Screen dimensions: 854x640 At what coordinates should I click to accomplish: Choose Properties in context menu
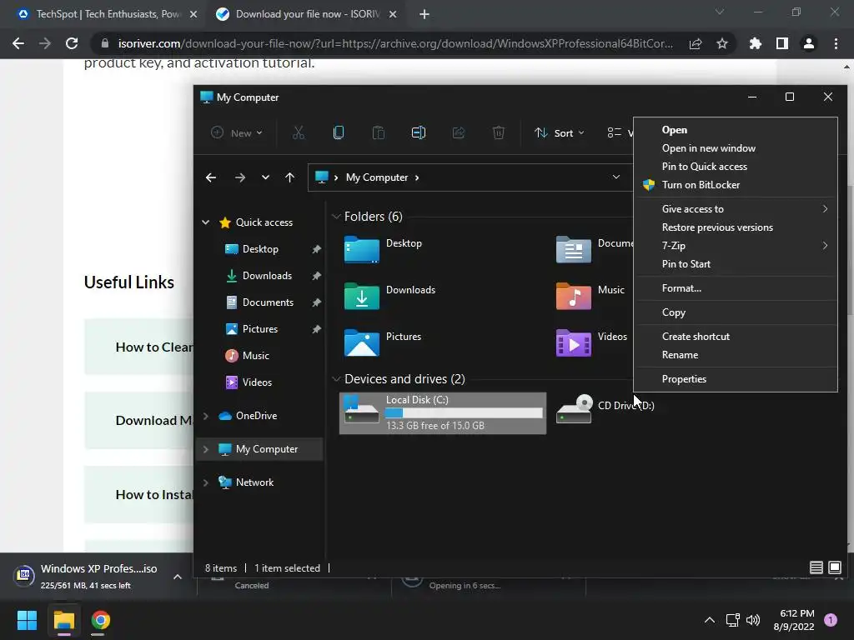point(736,379)
